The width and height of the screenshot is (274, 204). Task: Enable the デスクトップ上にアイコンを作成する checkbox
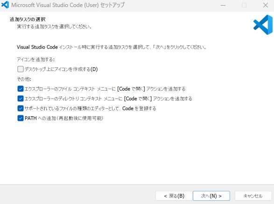point(21,69)
